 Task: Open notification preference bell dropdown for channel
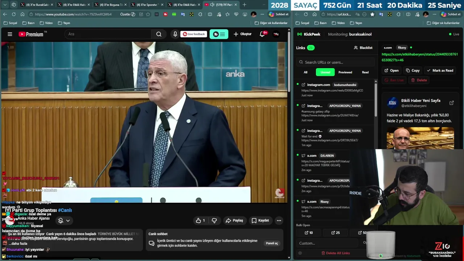pyautogui.click(x=64, y=220)
